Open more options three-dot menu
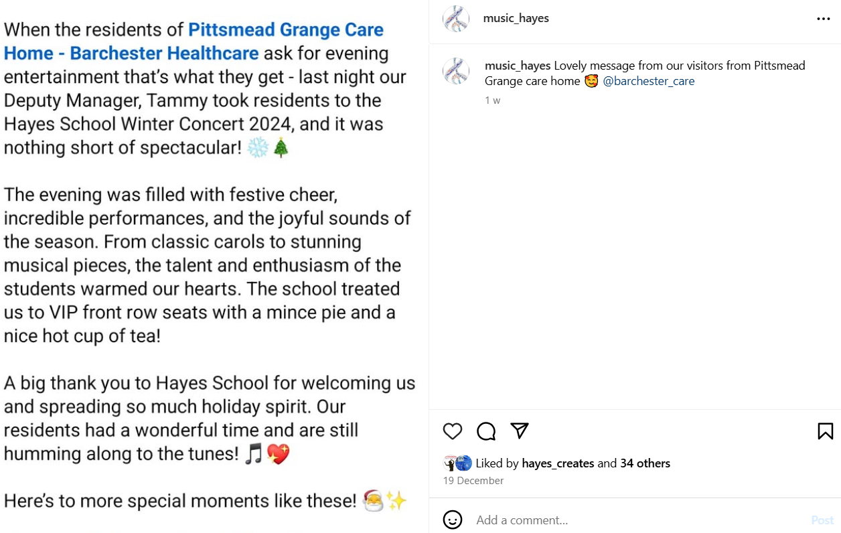The width and height of the screenshot is (841, 533). click(823, 19)
